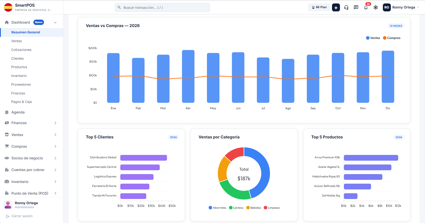The height and width of the screenshot is (223, 425).
Task: Toggle Lácteos category in donut legend
Action: coord(236,208)
